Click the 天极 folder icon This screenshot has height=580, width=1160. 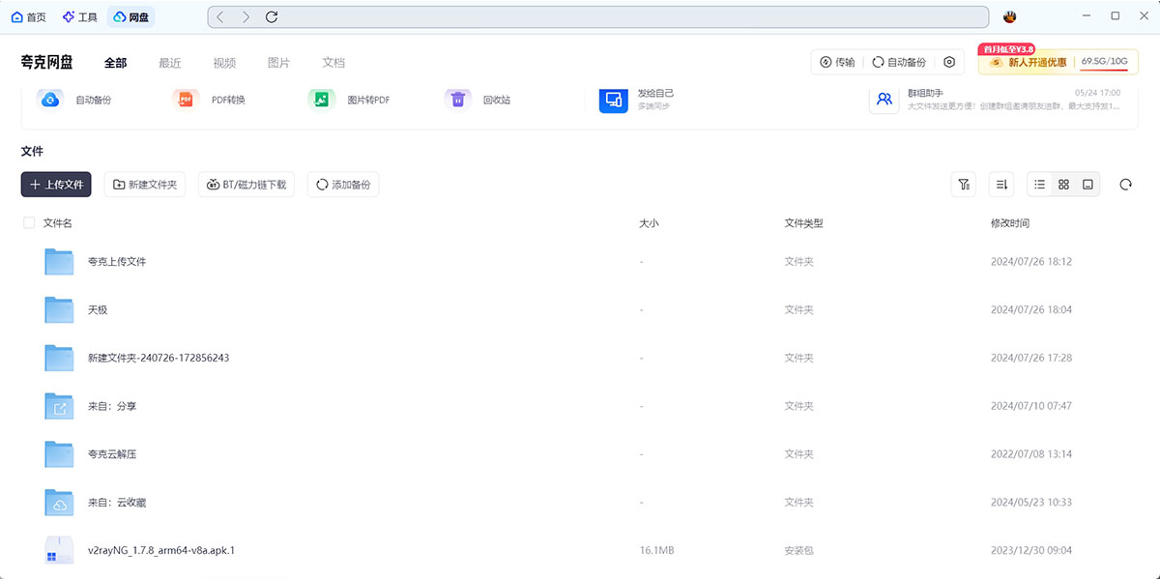coord(59,310)
